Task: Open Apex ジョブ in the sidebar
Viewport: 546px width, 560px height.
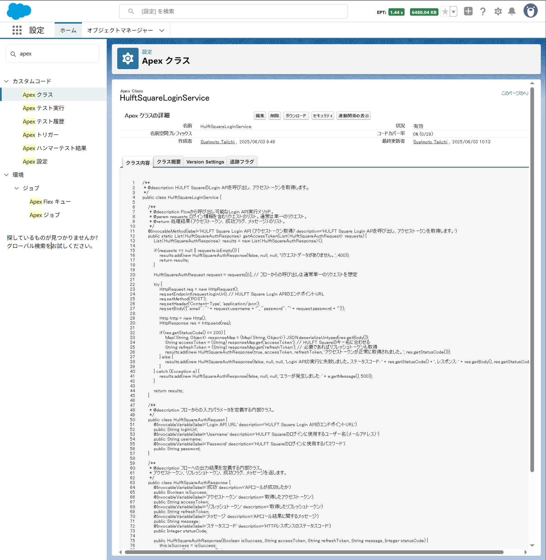Action: coord(45,215)
